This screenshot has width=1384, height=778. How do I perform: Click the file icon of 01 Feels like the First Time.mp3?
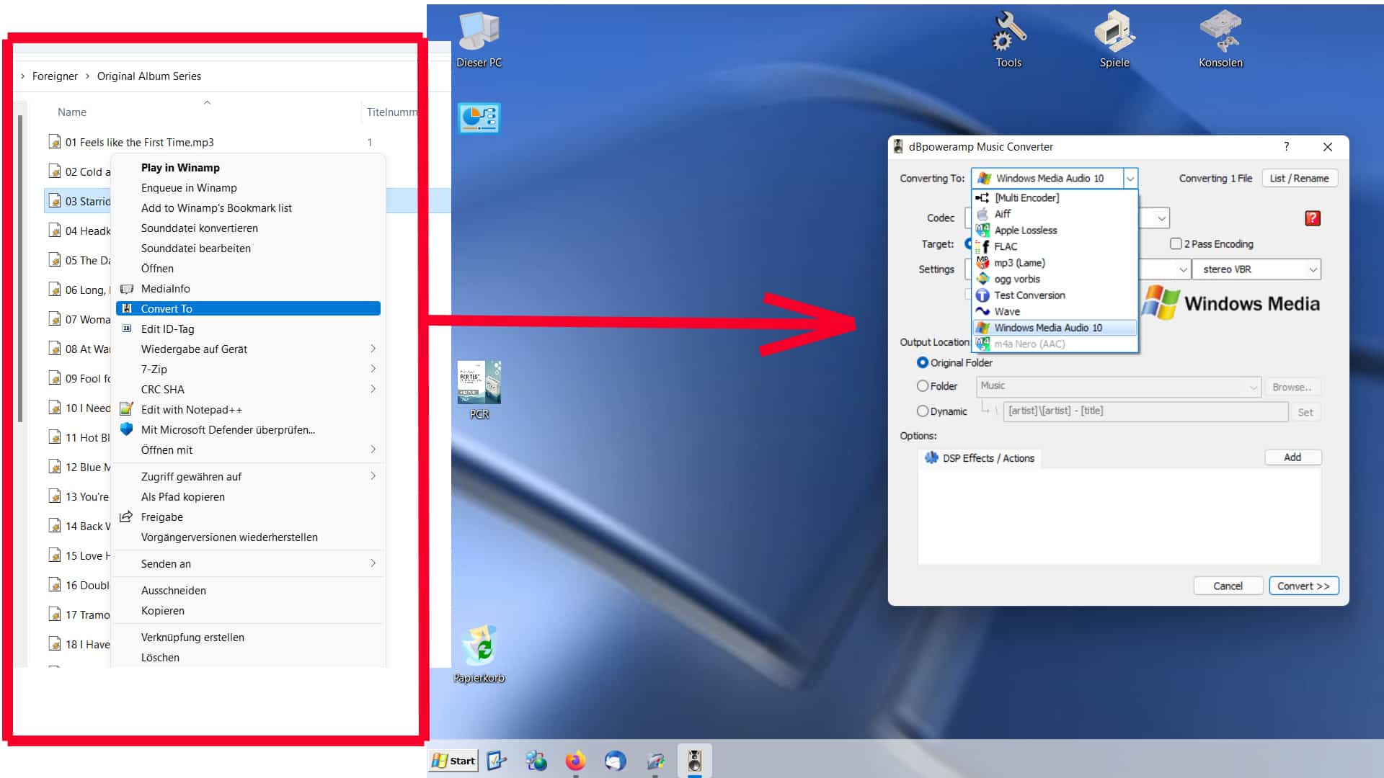point(54,141)
